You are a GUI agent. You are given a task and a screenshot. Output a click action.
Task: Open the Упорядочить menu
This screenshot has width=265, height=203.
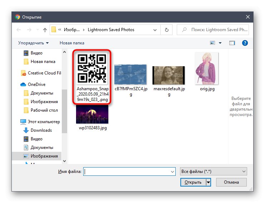[33, 43]
